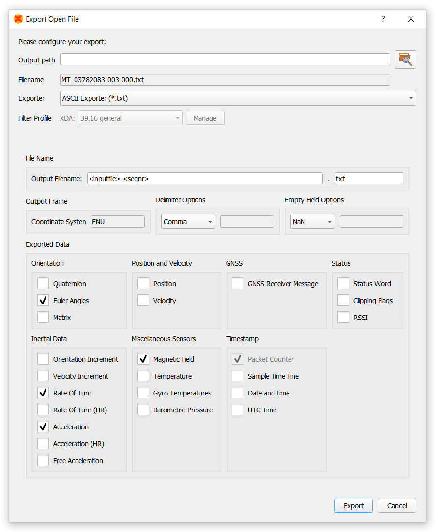The height and width of the screenshot is (532, 441).
Task: Disable Euler Angles export
Action: [43, 300]
